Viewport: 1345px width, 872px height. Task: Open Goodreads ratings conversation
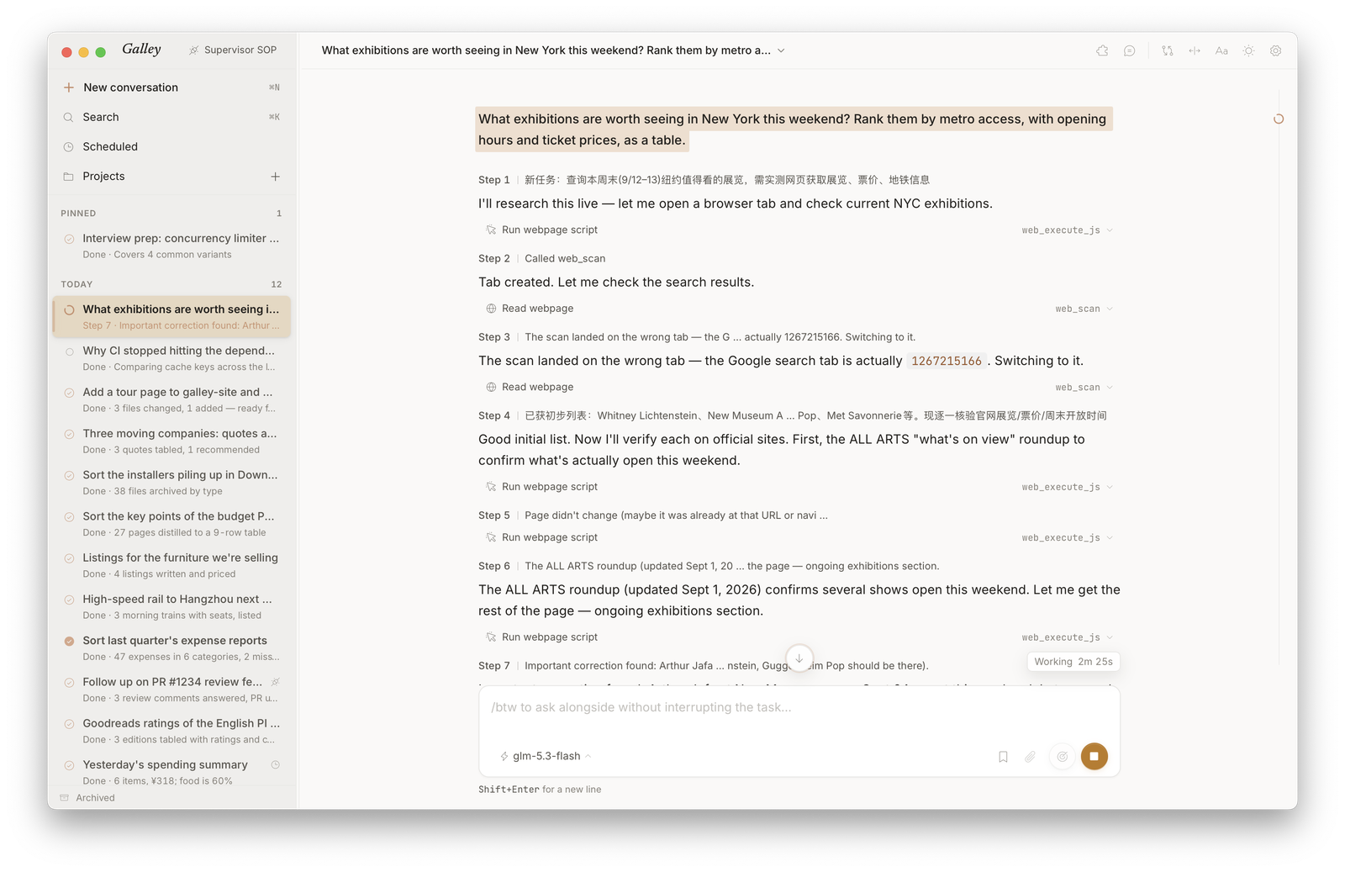pos(171,731)
